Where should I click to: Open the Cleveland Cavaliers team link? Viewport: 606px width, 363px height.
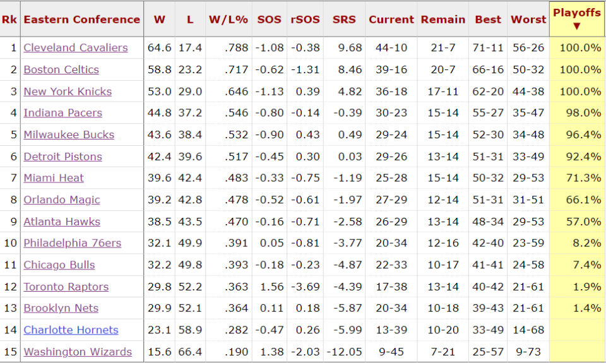[x=75, y=47]
